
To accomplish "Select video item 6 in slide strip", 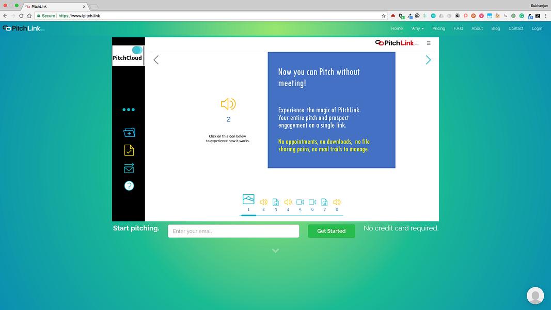I will pos(312,202).
